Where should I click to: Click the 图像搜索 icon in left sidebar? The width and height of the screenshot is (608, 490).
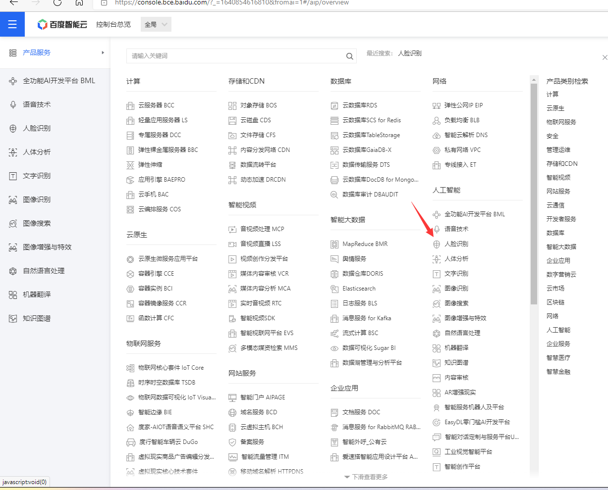click(x=13, y=223)
